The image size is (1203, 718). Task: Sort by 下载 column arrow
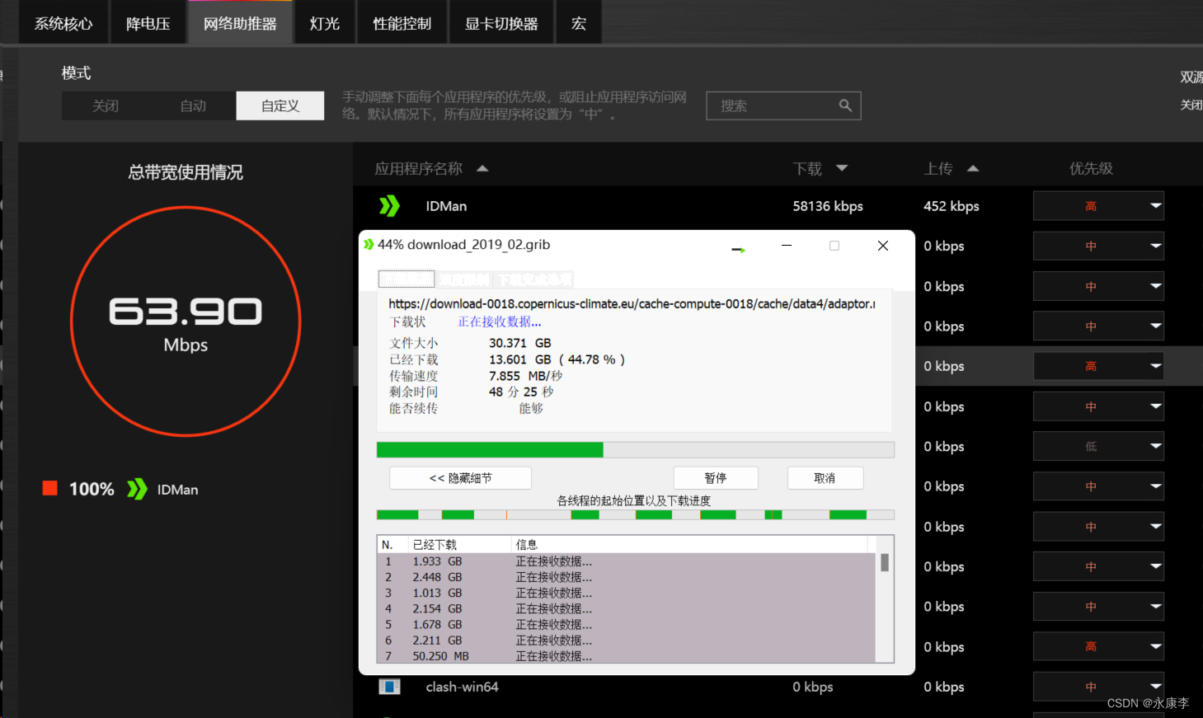[842, 168]
